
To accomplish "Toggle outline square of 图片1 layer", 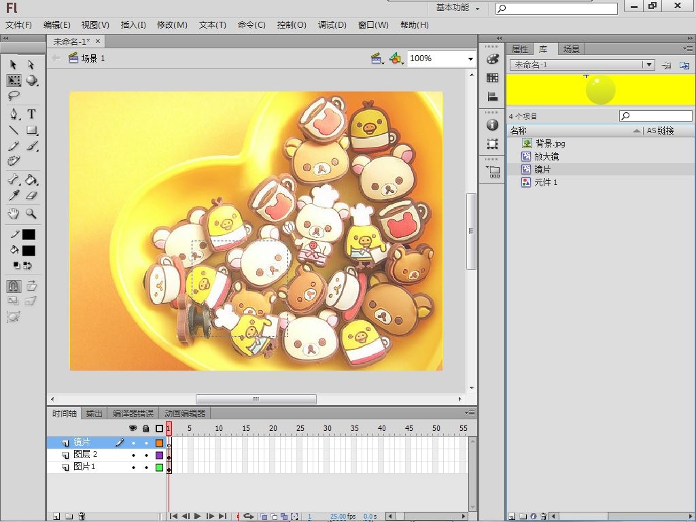I will pos(159,468).
